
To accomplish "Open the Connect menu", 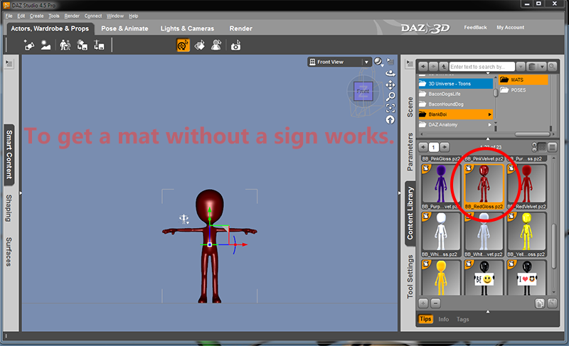I will point(93,16).
